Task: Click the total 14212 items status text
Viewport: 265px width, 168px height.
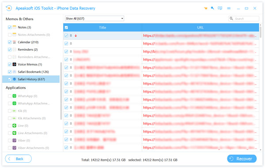Action: (103, 160)
